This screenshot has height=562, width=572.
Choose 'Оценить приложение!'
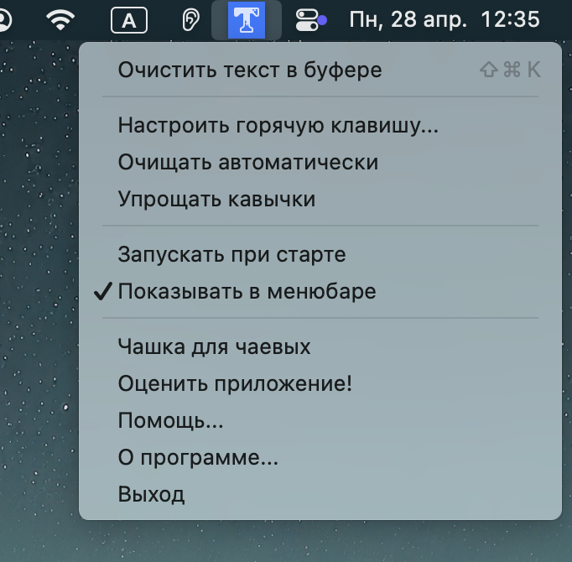[x=320, y=383]
